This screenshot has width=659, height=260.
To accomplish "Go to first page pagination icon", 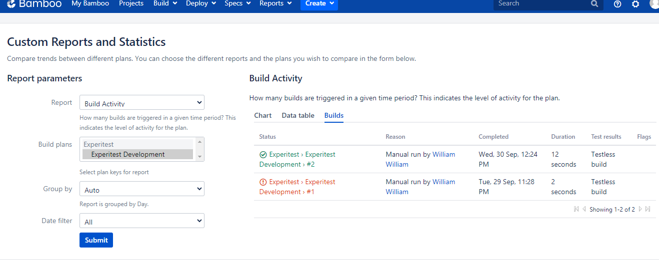I will [576, 209].
